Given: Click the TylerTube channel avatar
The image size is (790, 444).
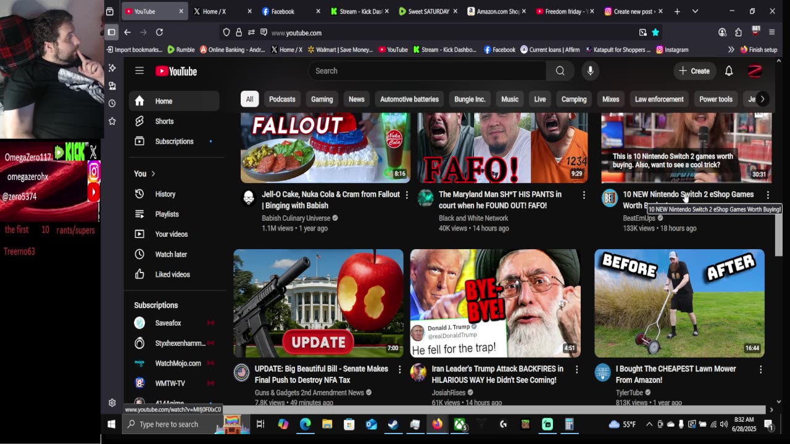Looking at the screenshot, I should click(602, 372).
